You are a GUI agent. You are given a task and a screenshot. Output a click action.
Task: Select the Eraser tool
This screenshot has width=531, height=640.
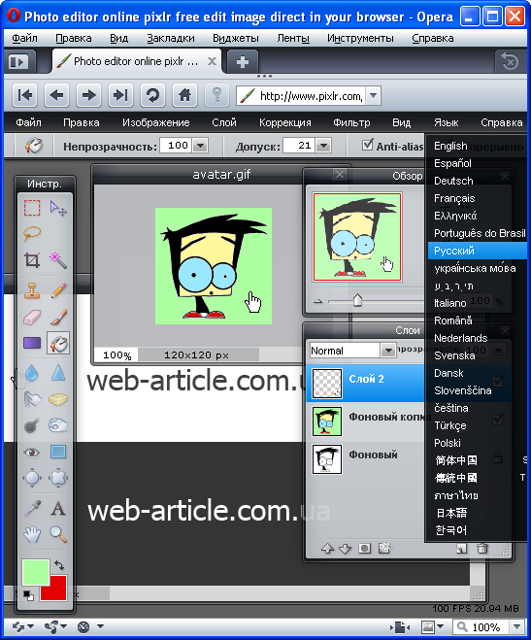[x=32, y=317]
